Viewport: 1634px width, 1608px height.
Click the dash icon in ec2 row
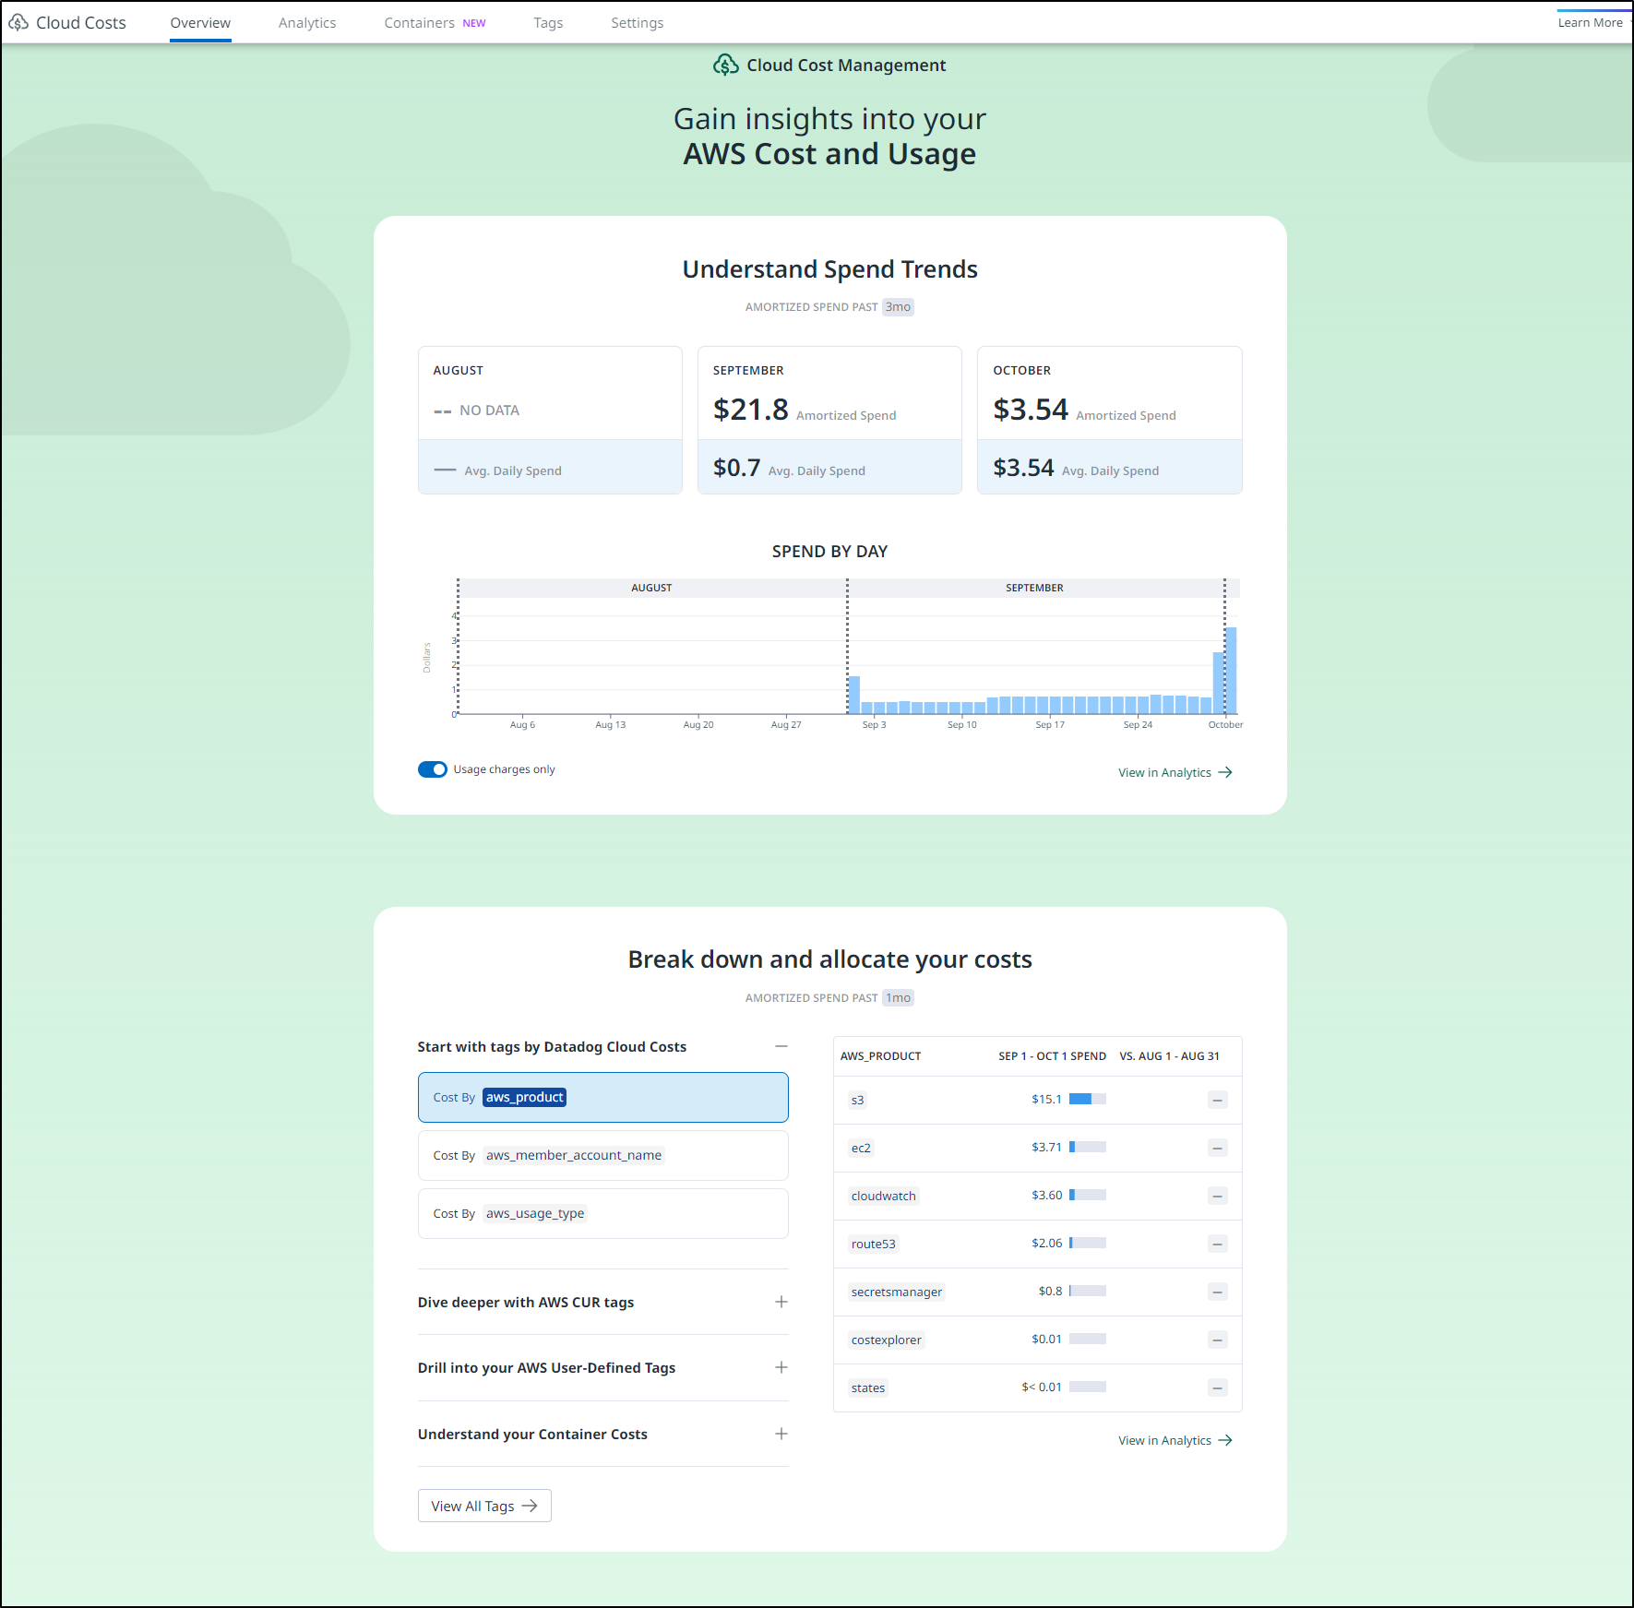tap(1218, 1149)
